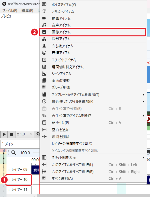
Task: Choose 図形アイテム menu entry
Action: pos(93,39)
